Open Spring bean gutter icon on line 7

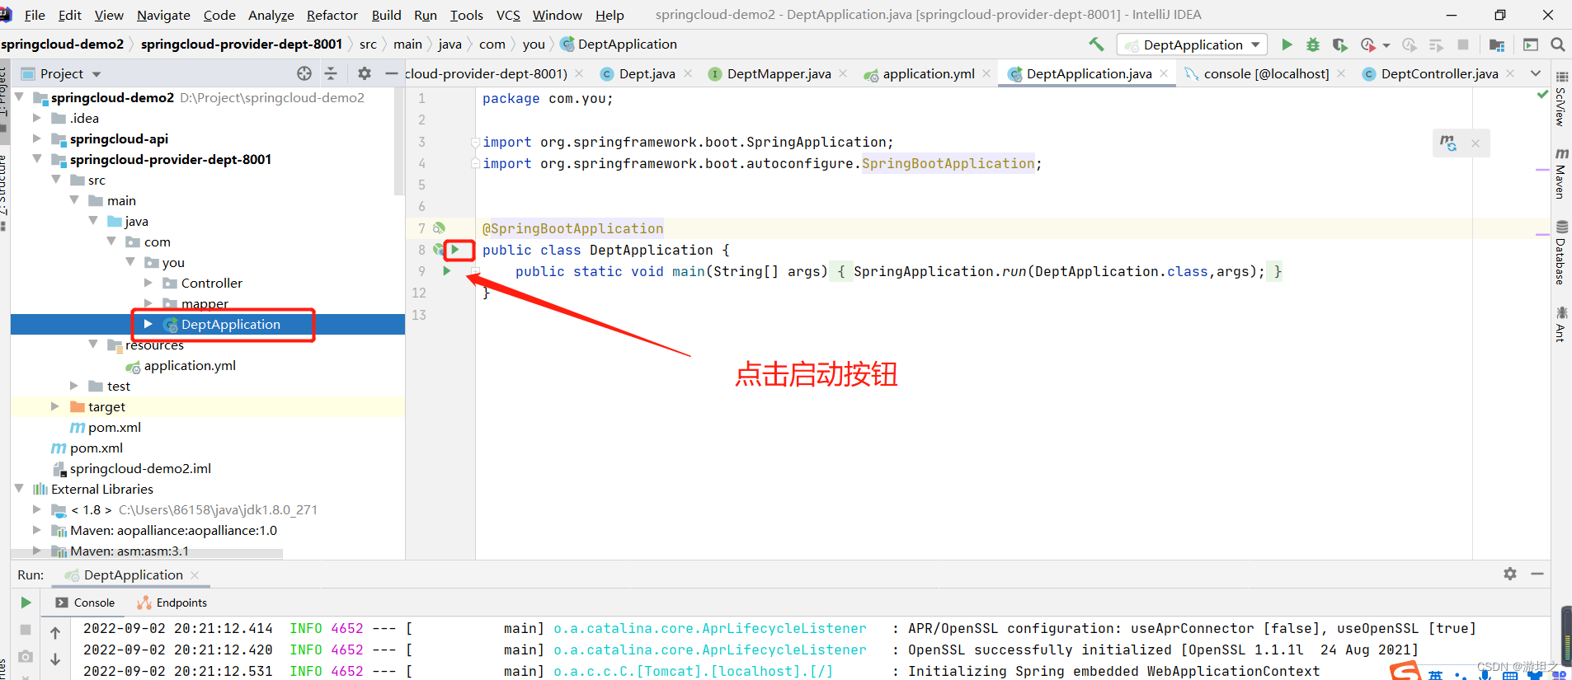click(440, 227)
